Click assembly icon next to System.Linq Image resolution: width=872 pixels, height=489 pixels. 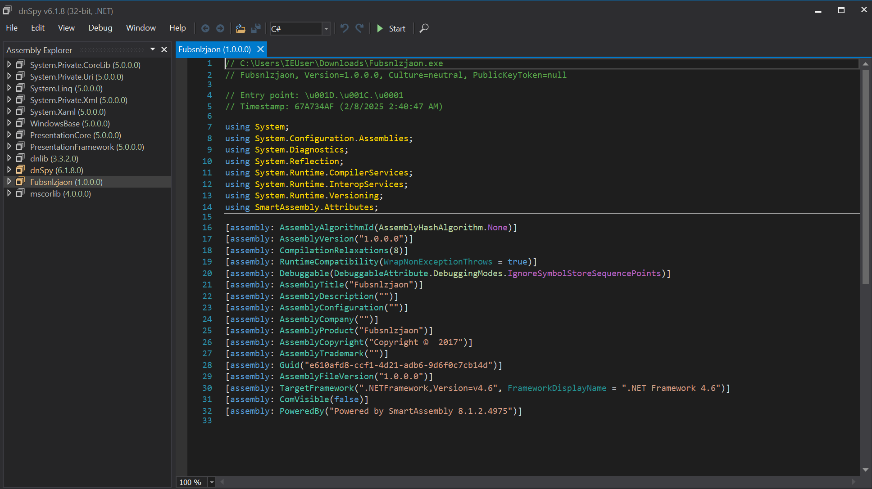pos(20,88)
